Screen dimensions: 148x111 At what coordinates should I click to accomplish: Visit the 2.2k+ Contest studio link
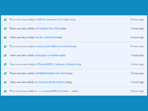(x=47, y=37)
